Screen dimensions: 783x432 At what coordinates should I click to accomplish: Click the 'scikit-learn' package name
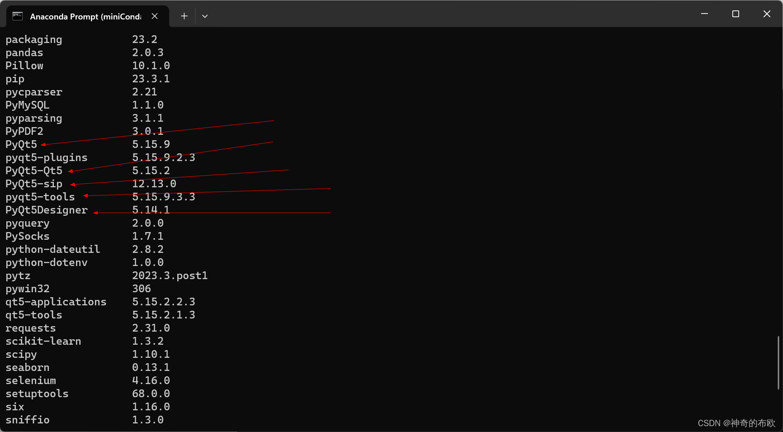click(43, 342)
